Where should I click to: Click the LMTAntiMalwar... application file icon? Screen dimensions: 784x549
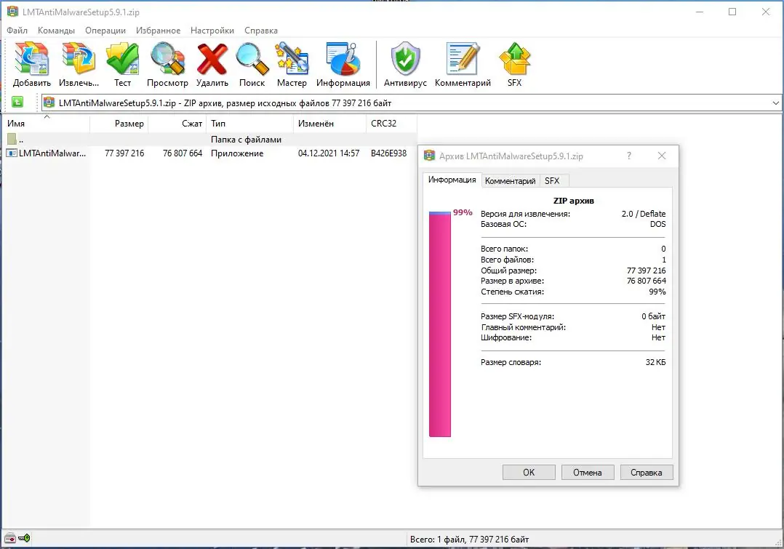pos(12,153)
